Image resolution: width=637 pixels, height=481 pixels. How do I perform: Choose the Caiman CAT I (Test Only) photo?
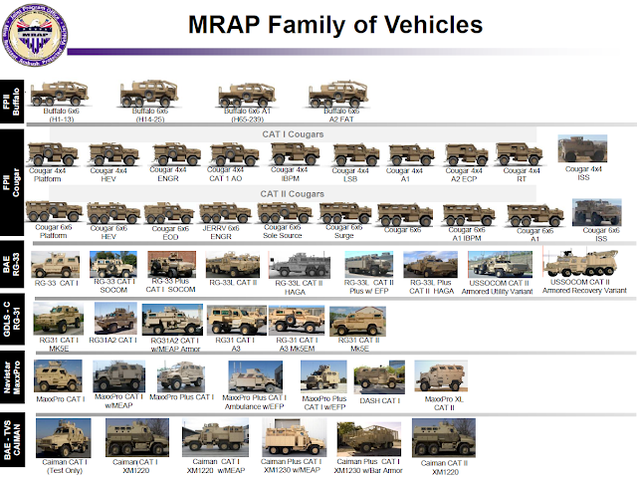click(x=64, y=438)
